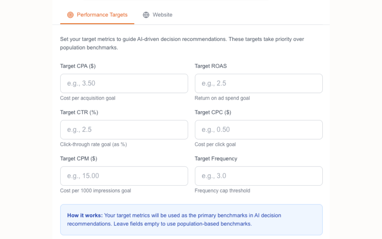
Task: Switch to the Website tab
Action: (162, 15)
